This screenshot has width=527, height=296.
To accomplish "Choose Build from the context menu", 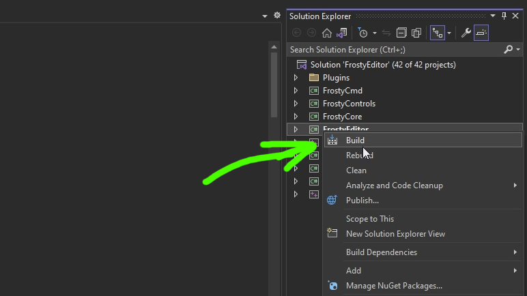I will pyautogui.click(x=423, y=140).
